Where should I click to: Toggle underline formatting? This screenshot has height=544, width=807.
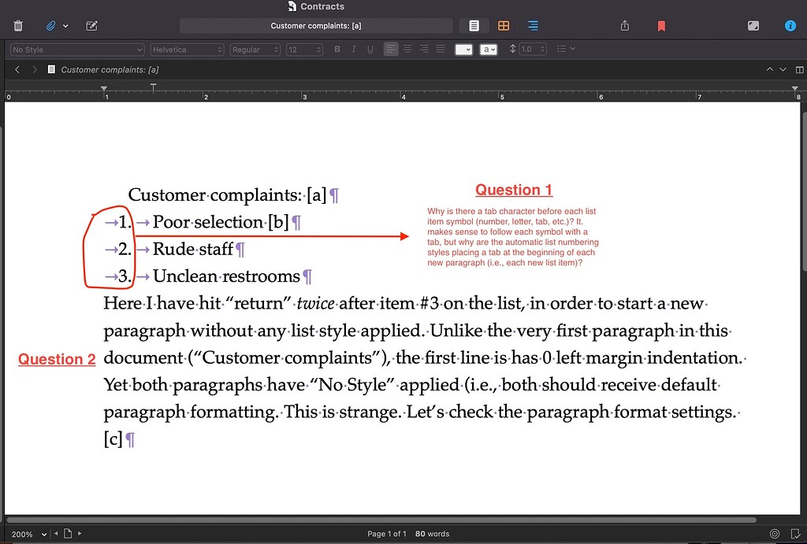[370, 49]
